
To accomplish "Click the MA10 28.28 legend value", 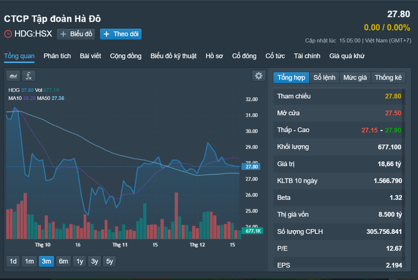I will (29, 98).
